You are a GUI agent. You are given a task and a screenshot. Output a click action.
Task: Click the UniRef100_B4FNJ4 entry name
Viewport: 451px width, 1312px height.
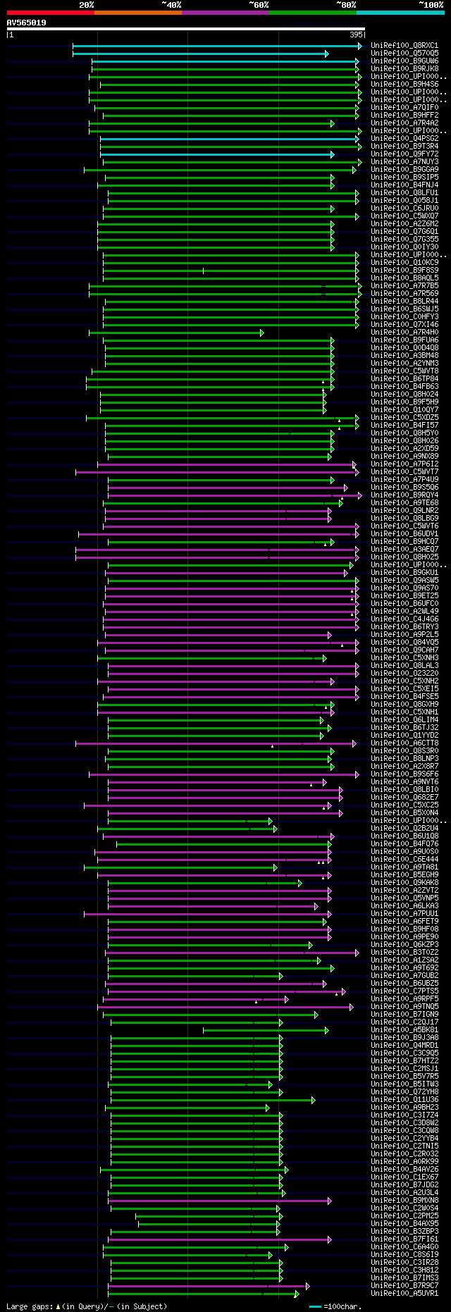(x=404, y=185)
